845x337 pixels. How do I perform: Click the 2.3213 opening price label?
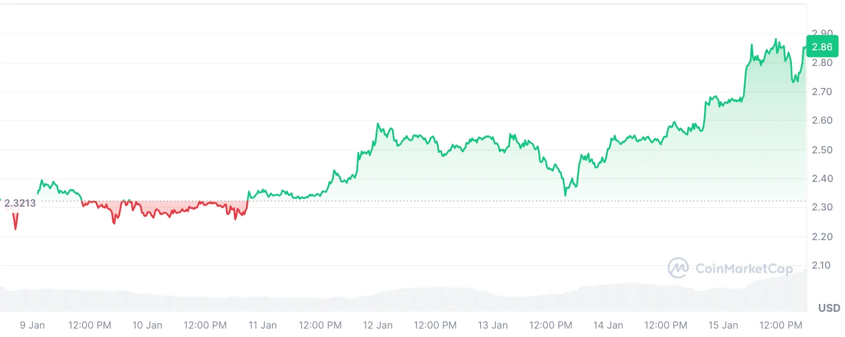pos(20,203)
